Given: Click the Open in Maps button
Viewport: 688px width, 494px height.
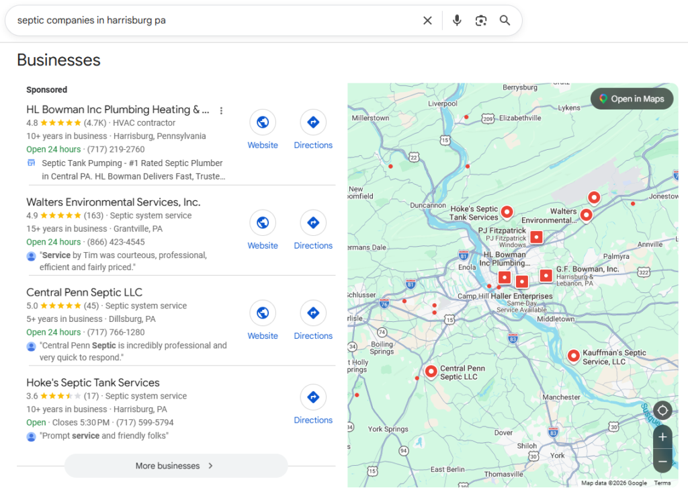Looking at the screenshot, I should point(632,98).
